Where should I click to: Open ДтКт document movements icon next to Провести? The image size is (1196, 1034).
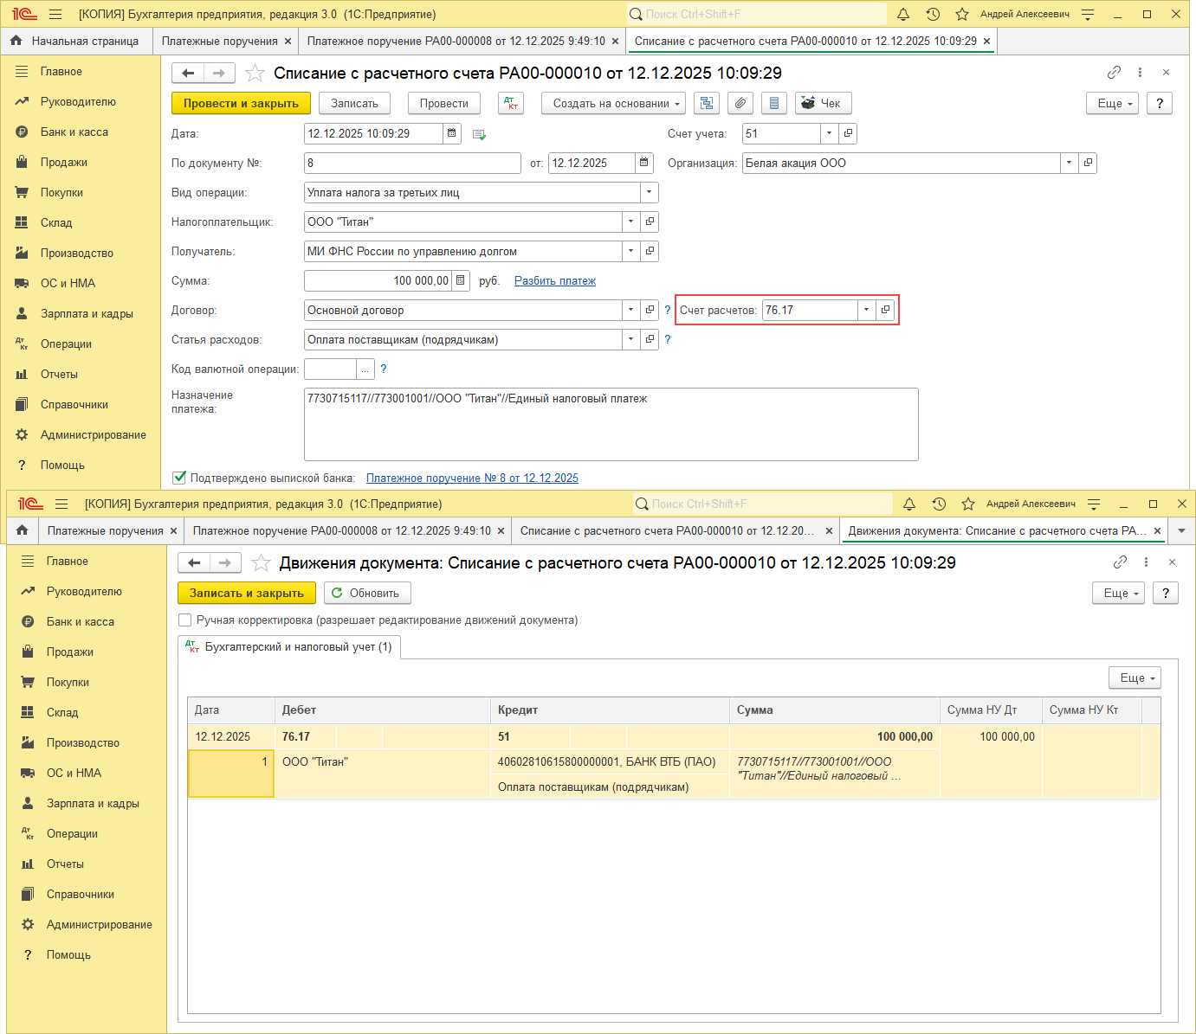[511, 103]
